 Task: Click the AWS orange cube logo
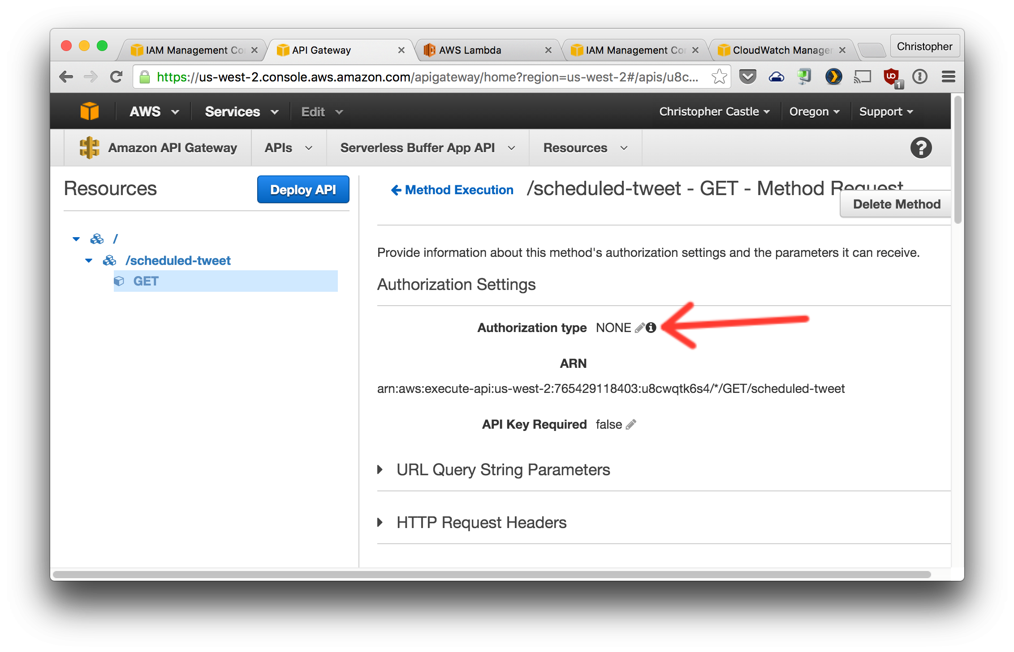point(90,111)
